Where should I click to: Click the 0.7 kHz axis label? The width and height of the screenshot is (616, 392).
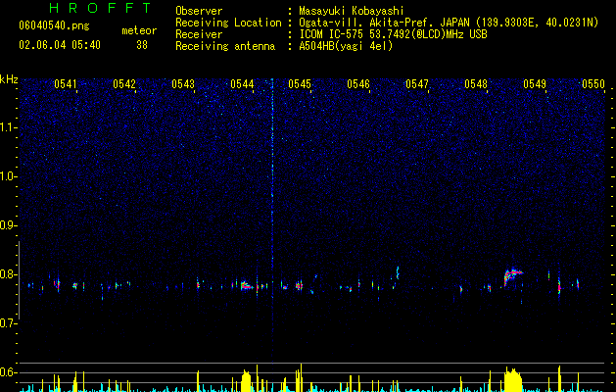(x=9, y=323)
